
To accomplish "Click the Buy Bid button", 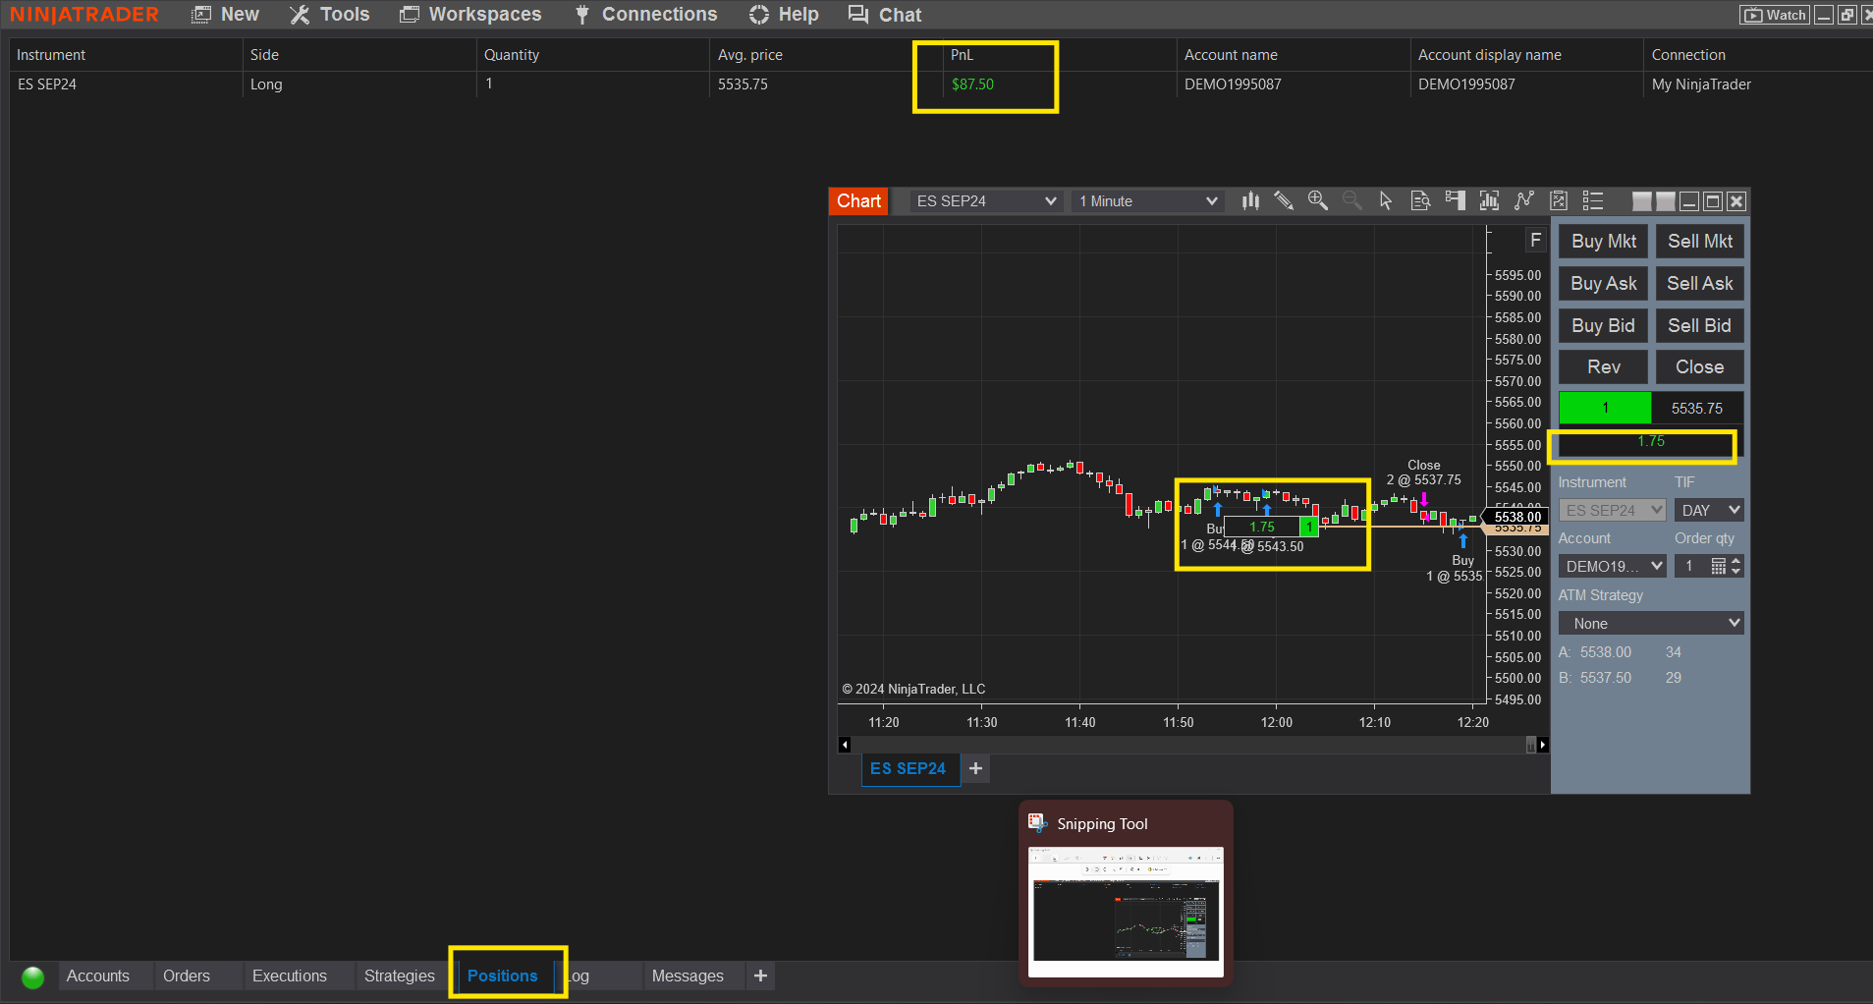I will 1604,326.
